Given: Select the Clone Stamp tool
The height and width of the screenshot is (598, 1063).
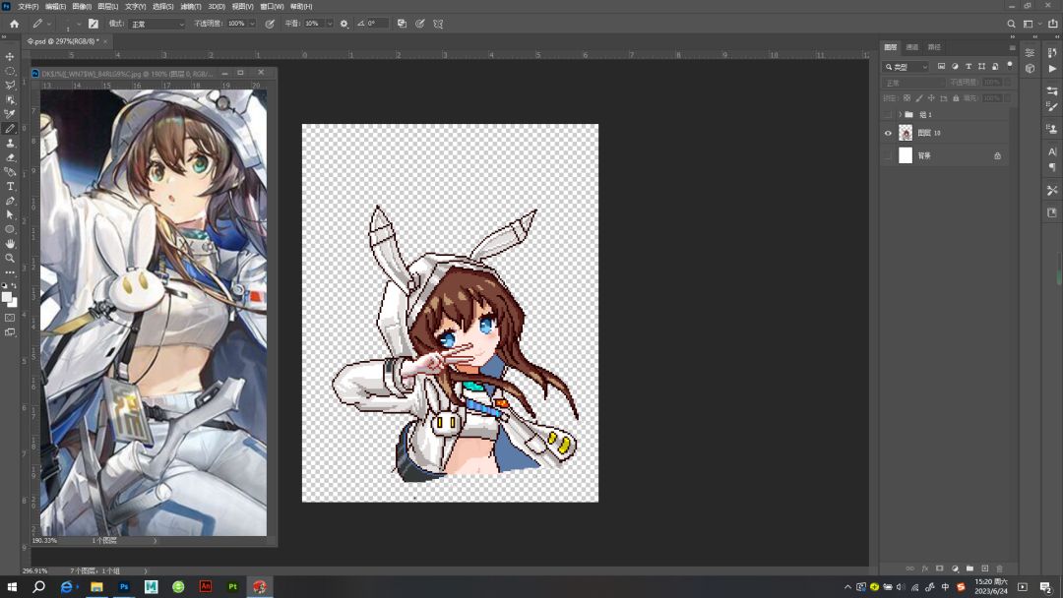Looking at the screenshot, I should point(10,143).
